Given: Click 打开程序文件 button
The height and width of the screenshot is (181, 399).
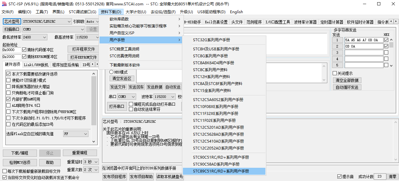Looking at the screenshot, I should click(83, 49).
